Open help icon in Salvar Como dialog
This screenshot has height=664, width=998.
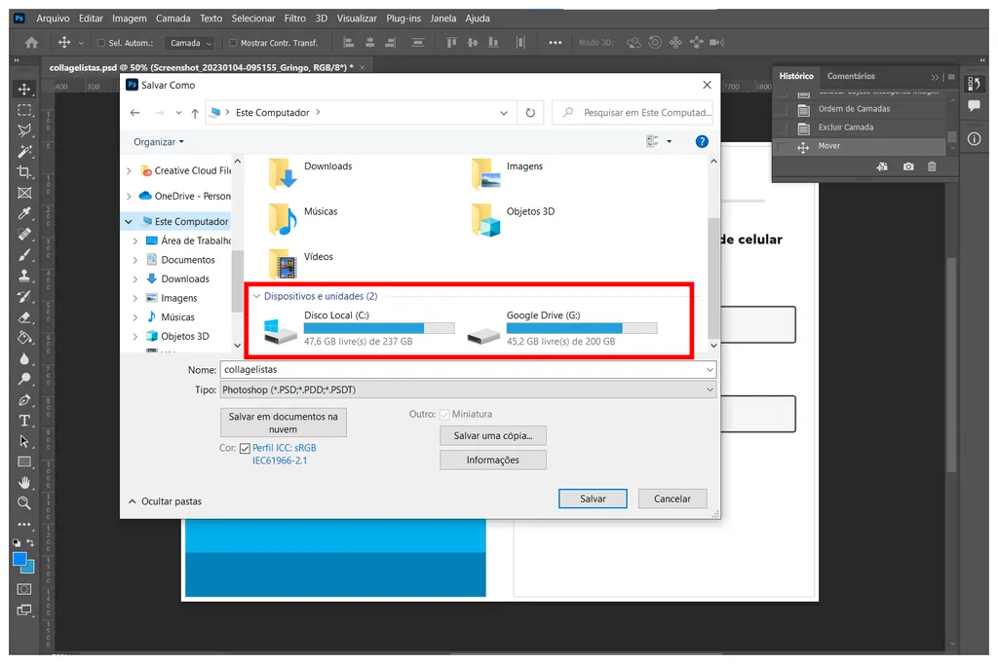click(x=702, y=141)
